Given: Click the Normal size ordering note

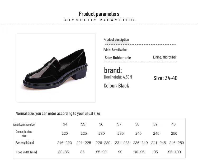Looking at the screenshot, I should click(58, 113).
